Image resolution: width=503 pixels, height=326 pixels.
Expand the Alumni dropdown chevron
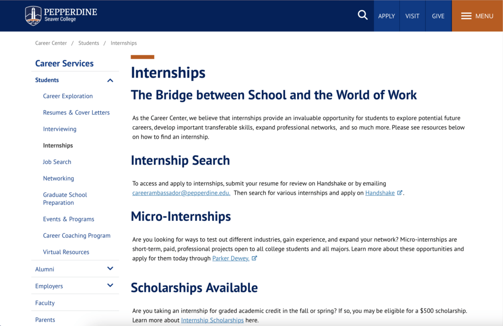[x=110, y=269]
